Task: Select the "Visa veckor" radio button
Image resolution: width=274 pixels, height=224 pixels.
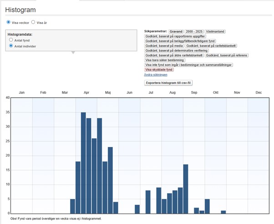Action: [x=8, y=22]
